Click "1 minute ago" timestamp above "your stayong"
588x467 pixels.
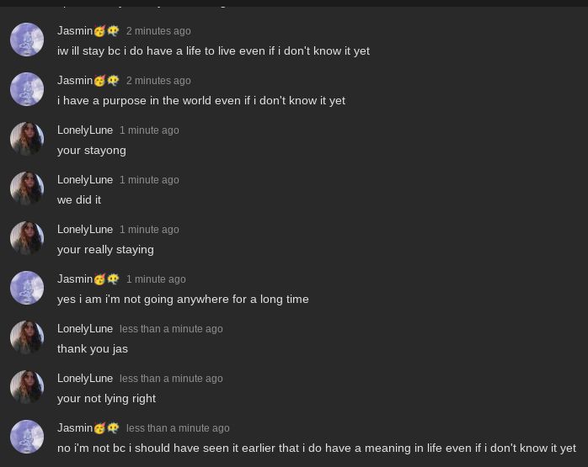149,130
